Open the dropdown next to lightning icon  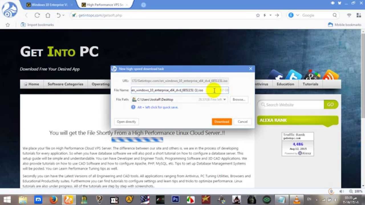[270, 15]
